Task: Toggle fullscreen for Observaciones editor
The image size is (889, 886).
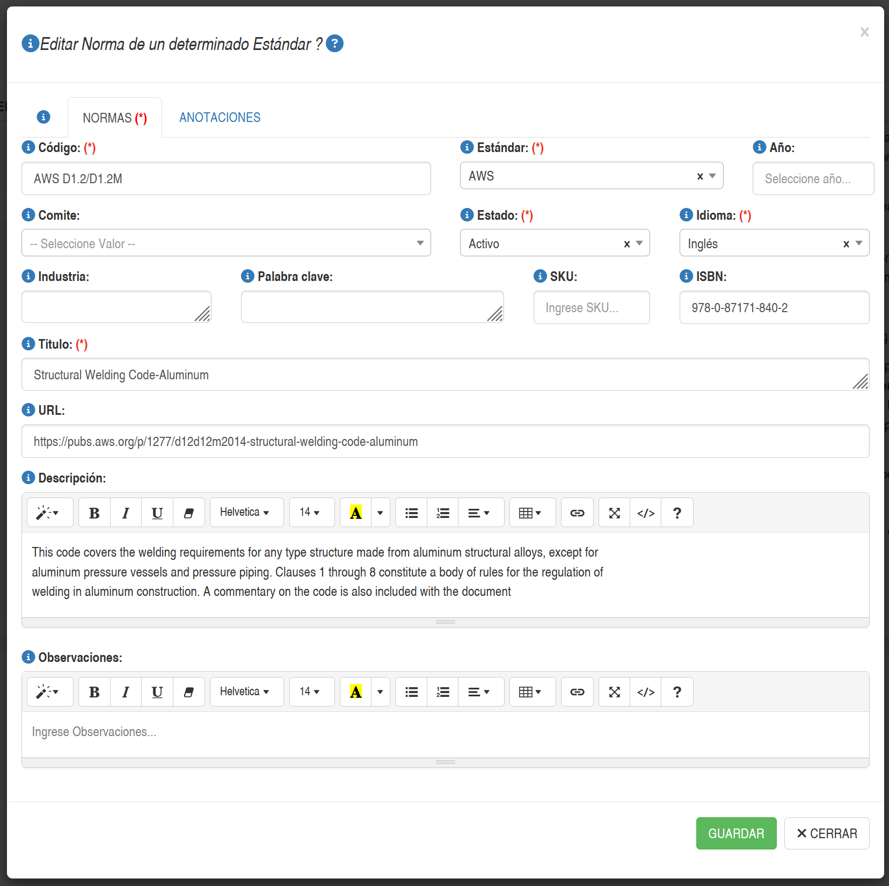Action: pos(614,692)
